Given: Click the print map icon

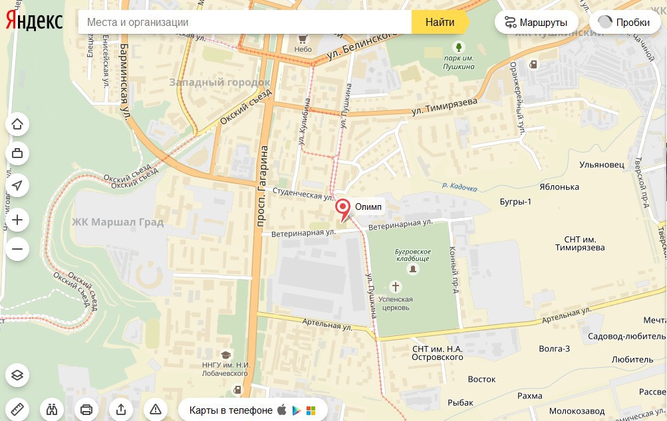Looking at the screenshot, I should tap(86, 410).
